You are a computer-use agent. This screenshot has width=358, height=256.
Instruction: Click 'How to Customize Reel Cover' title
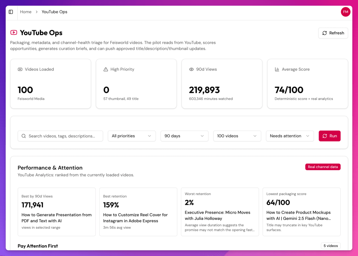point(135,218)
